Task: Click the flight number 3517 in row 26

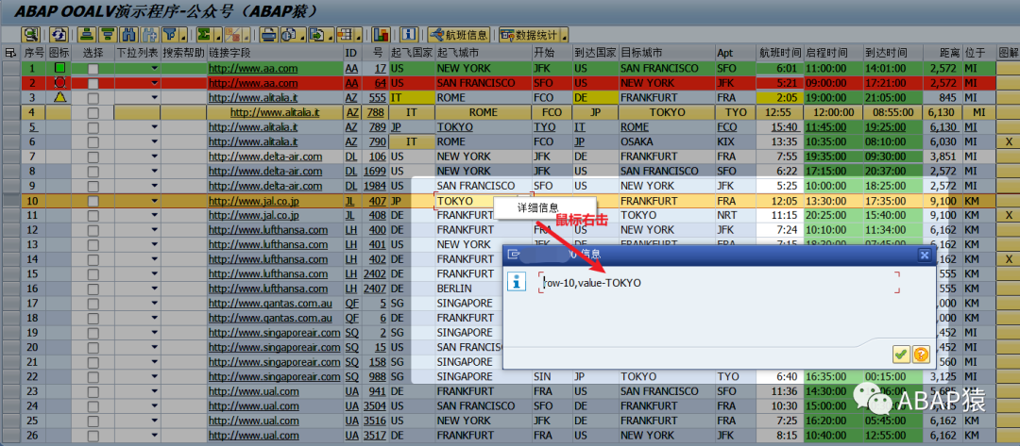Action: pos(376,436)
